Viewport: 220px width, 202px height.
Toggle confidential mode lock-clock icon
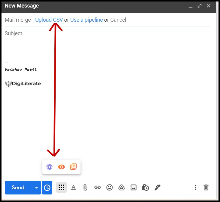pyautogui.click(x=145, y=188)
